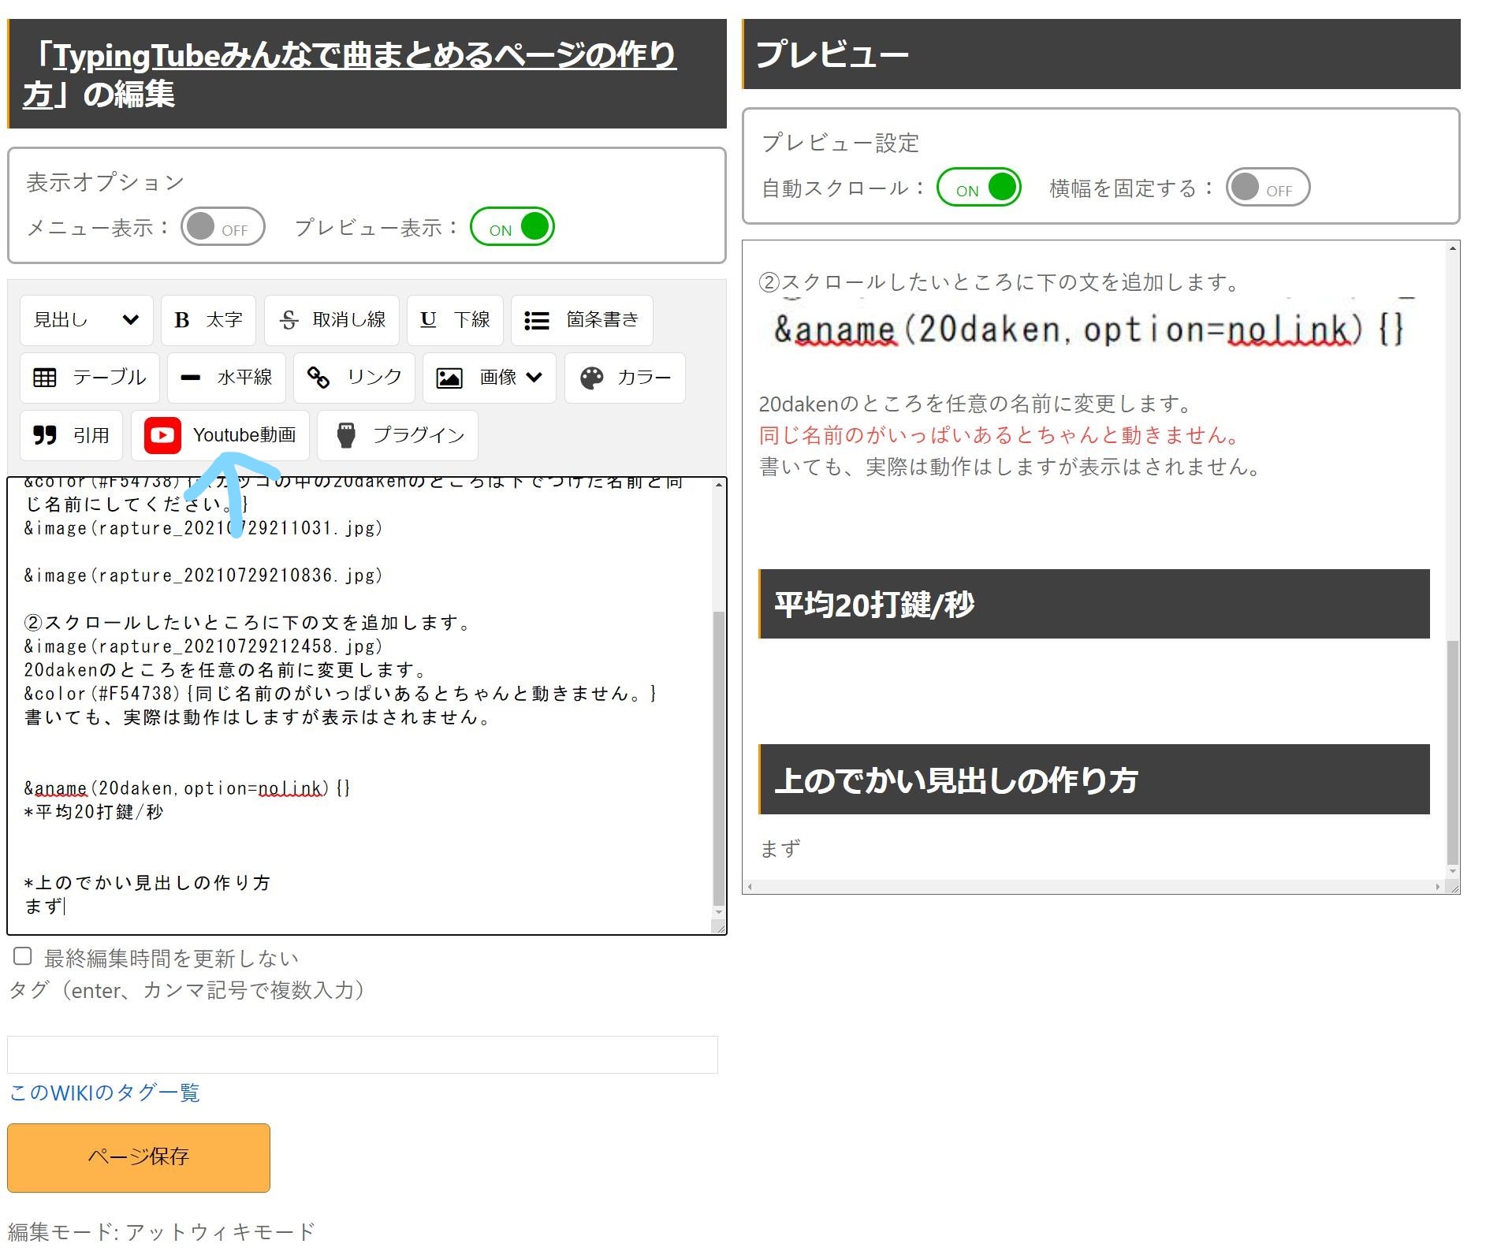This screenshot has height=1255, width=1486.
Task: Click the underline 下線 icon
Action: coord(455,320)
